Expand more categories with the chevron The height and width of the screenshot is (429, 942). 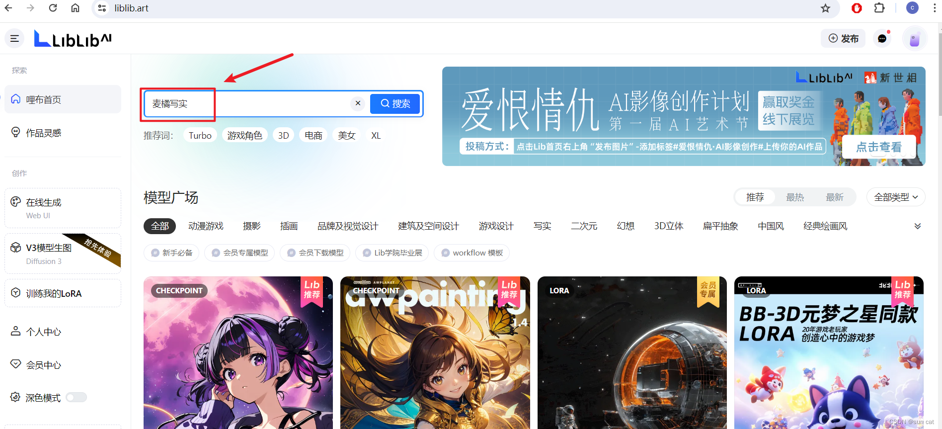tap(918, 226)
